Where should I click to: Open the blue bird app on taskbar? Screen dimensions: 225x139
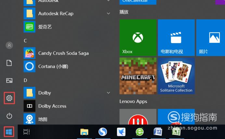121,132
